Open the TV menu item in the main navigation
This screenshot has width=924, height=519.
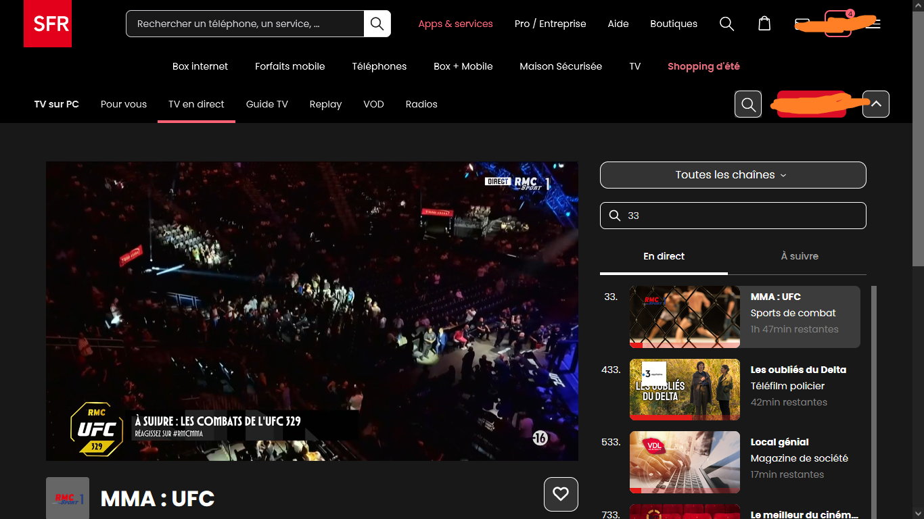click(635, 66)
